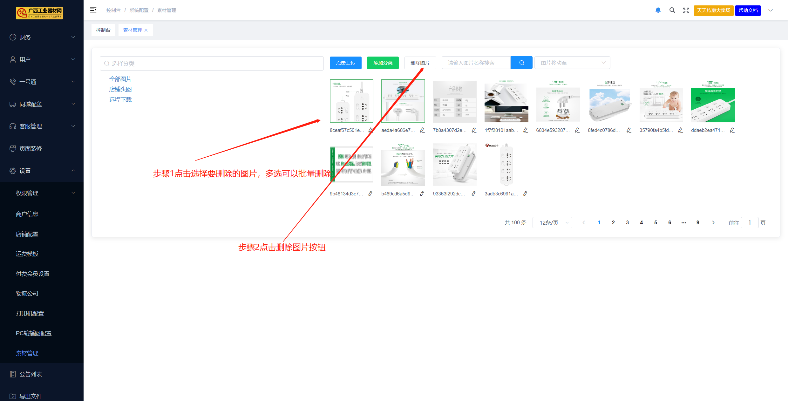Select the green ddaeb2ea471 image thumbnail
795x401 pixels.
coord(713,102)
